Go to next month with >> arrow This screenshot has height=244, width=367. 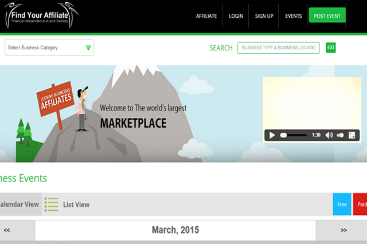pyautogui.click(x=343, y=230)
